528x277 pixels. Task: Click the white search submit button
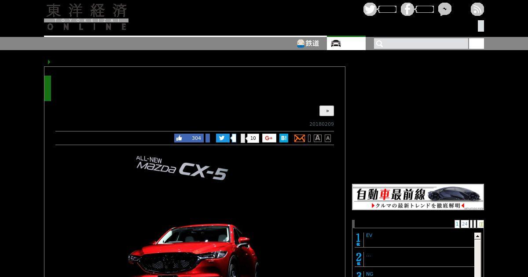click(477, 44)
